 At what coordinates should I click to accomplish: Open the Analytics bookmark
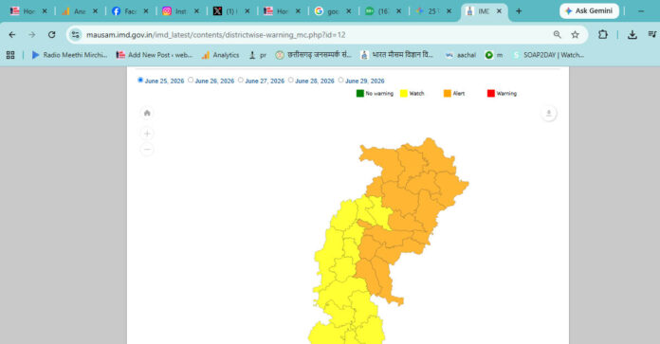[x=220, y=55]
